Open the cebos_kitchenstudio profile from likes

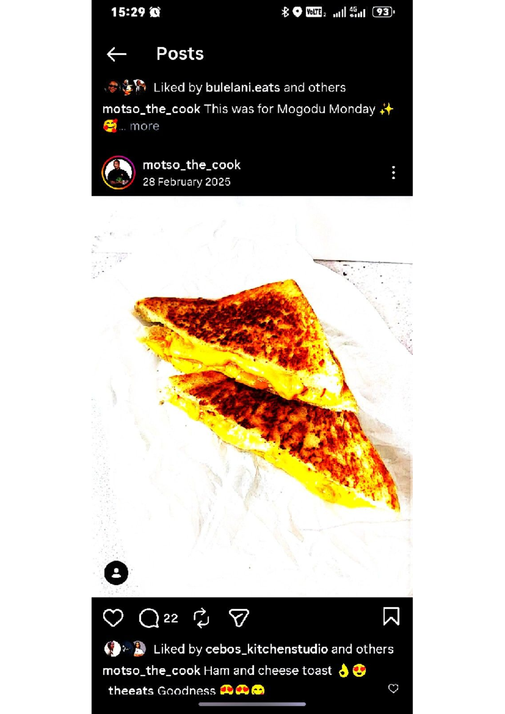[266, 649]
